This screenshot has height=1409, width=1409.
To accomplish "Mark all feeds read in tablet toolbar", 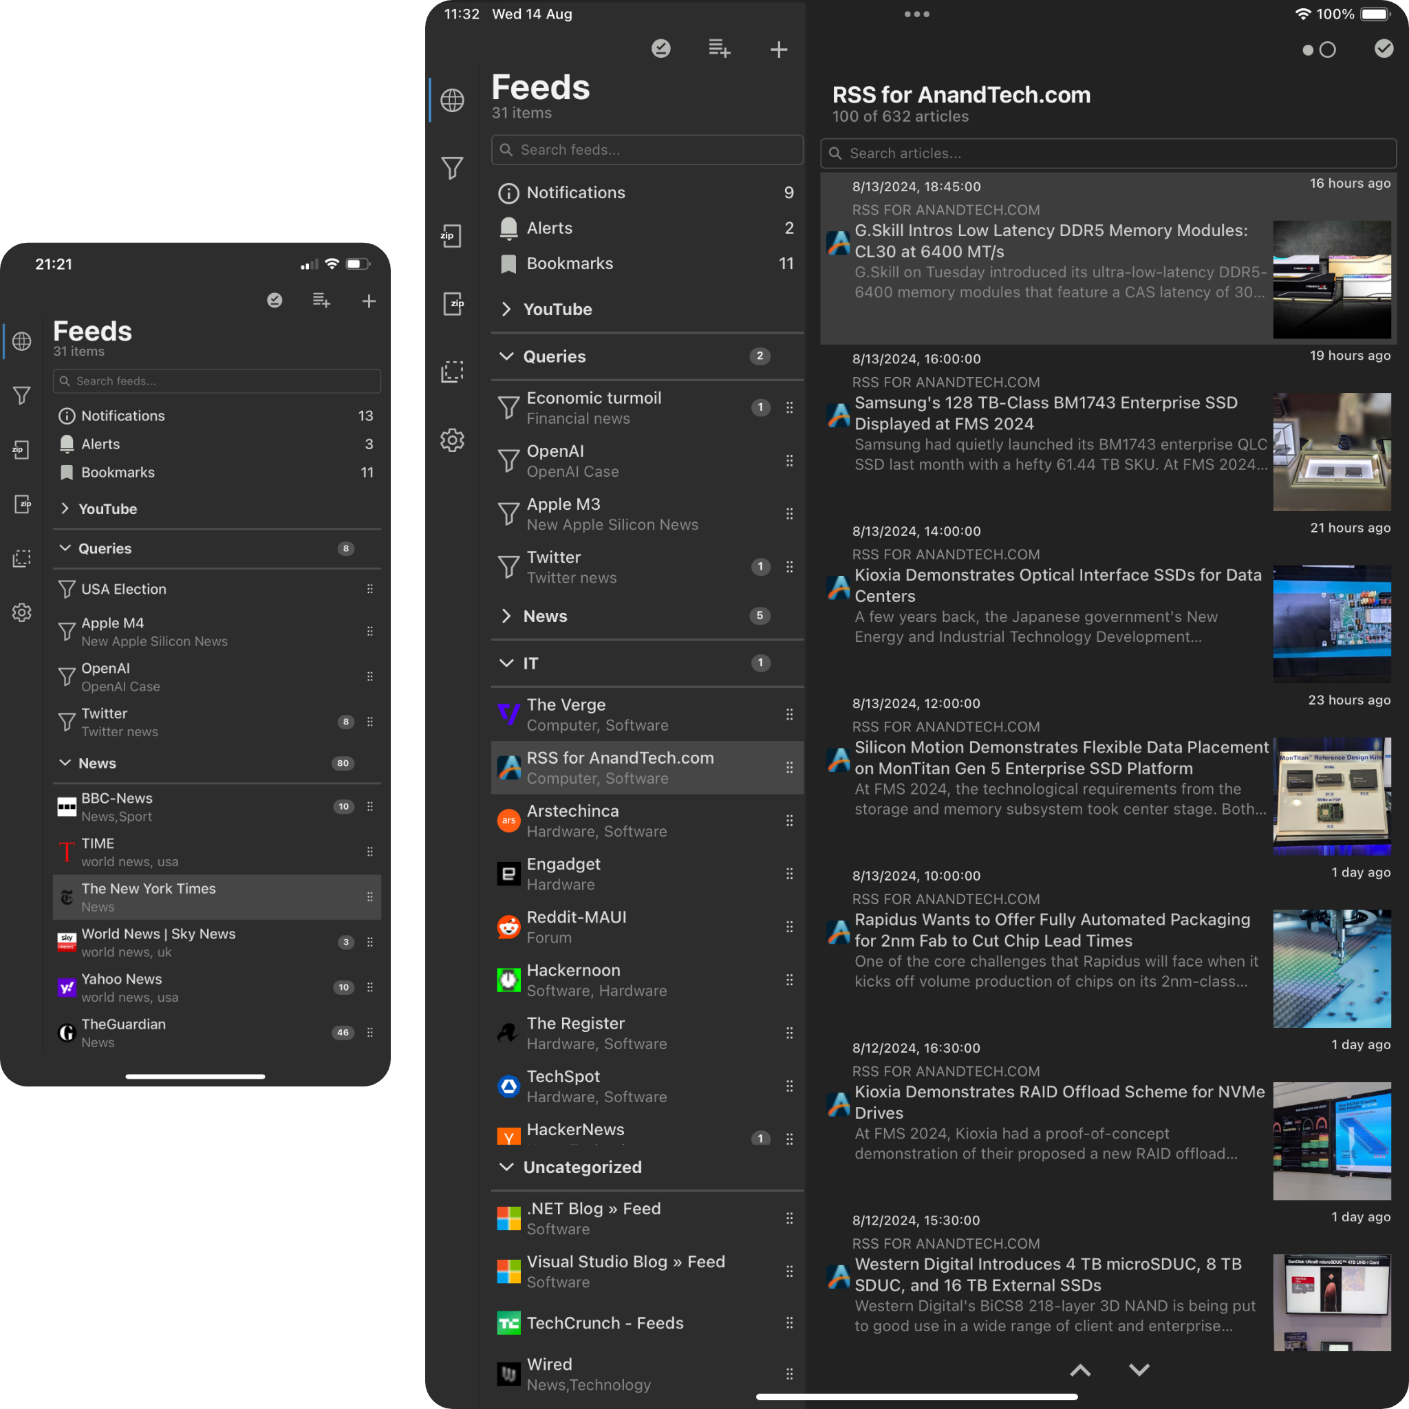I will click(x=660, y=49).
